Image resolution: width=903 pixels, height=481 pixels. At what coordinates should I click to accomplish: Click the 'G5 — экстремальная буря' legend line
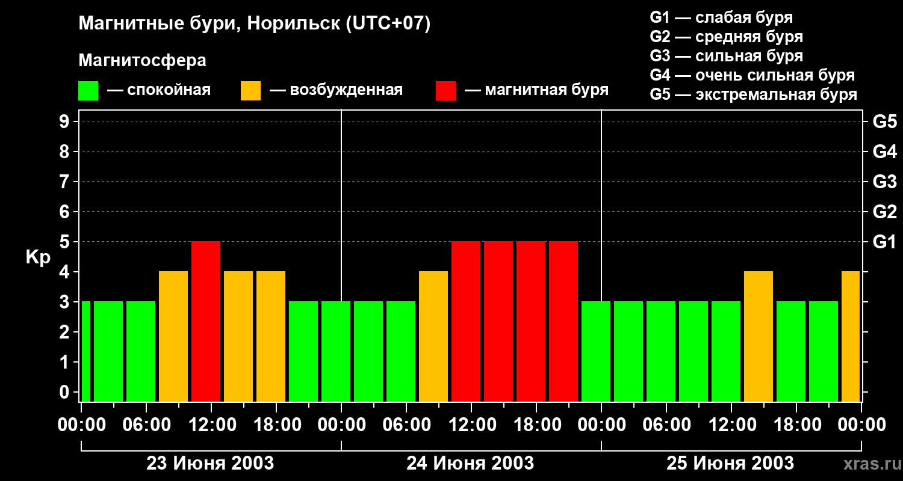753,95
